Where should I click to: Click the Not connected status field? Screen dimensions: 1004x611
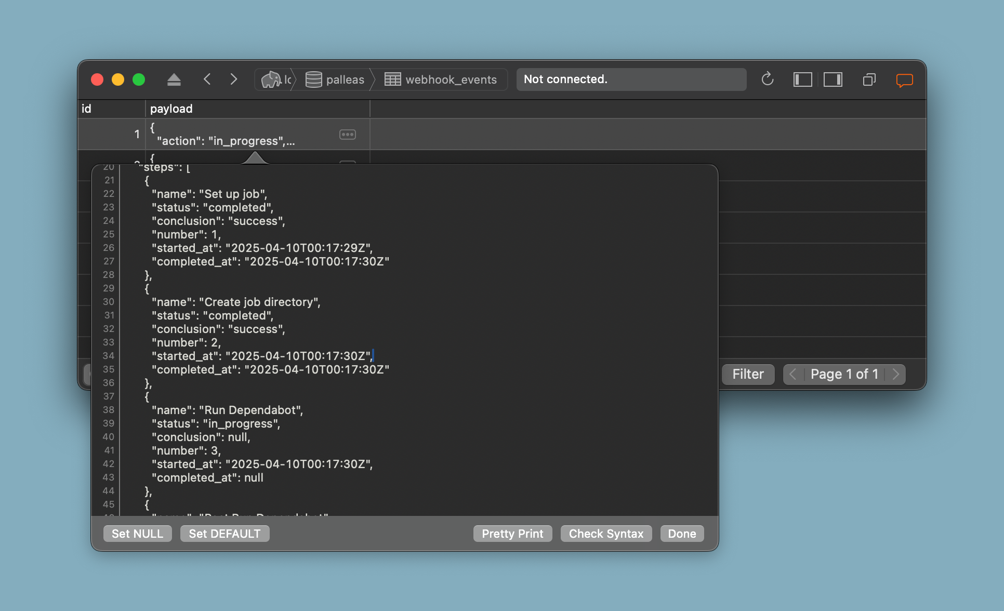point(631,79)
